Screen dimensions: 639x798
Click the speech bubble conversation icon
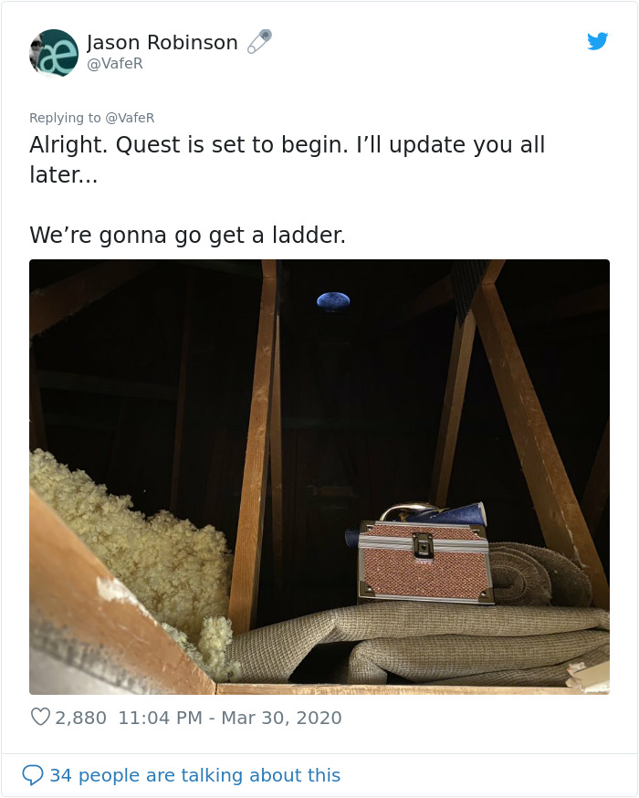tap(33, 775)
